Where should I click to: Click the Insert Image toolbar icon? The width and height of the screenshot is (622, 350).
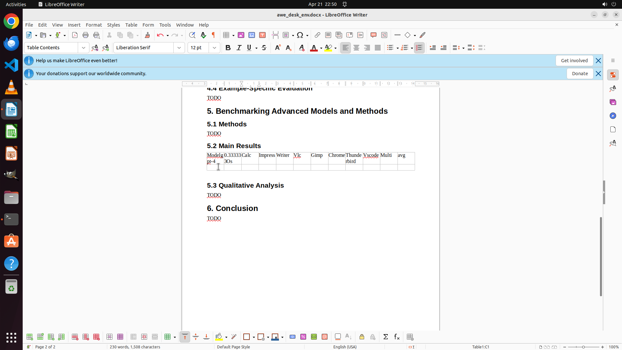pos(241,35)
